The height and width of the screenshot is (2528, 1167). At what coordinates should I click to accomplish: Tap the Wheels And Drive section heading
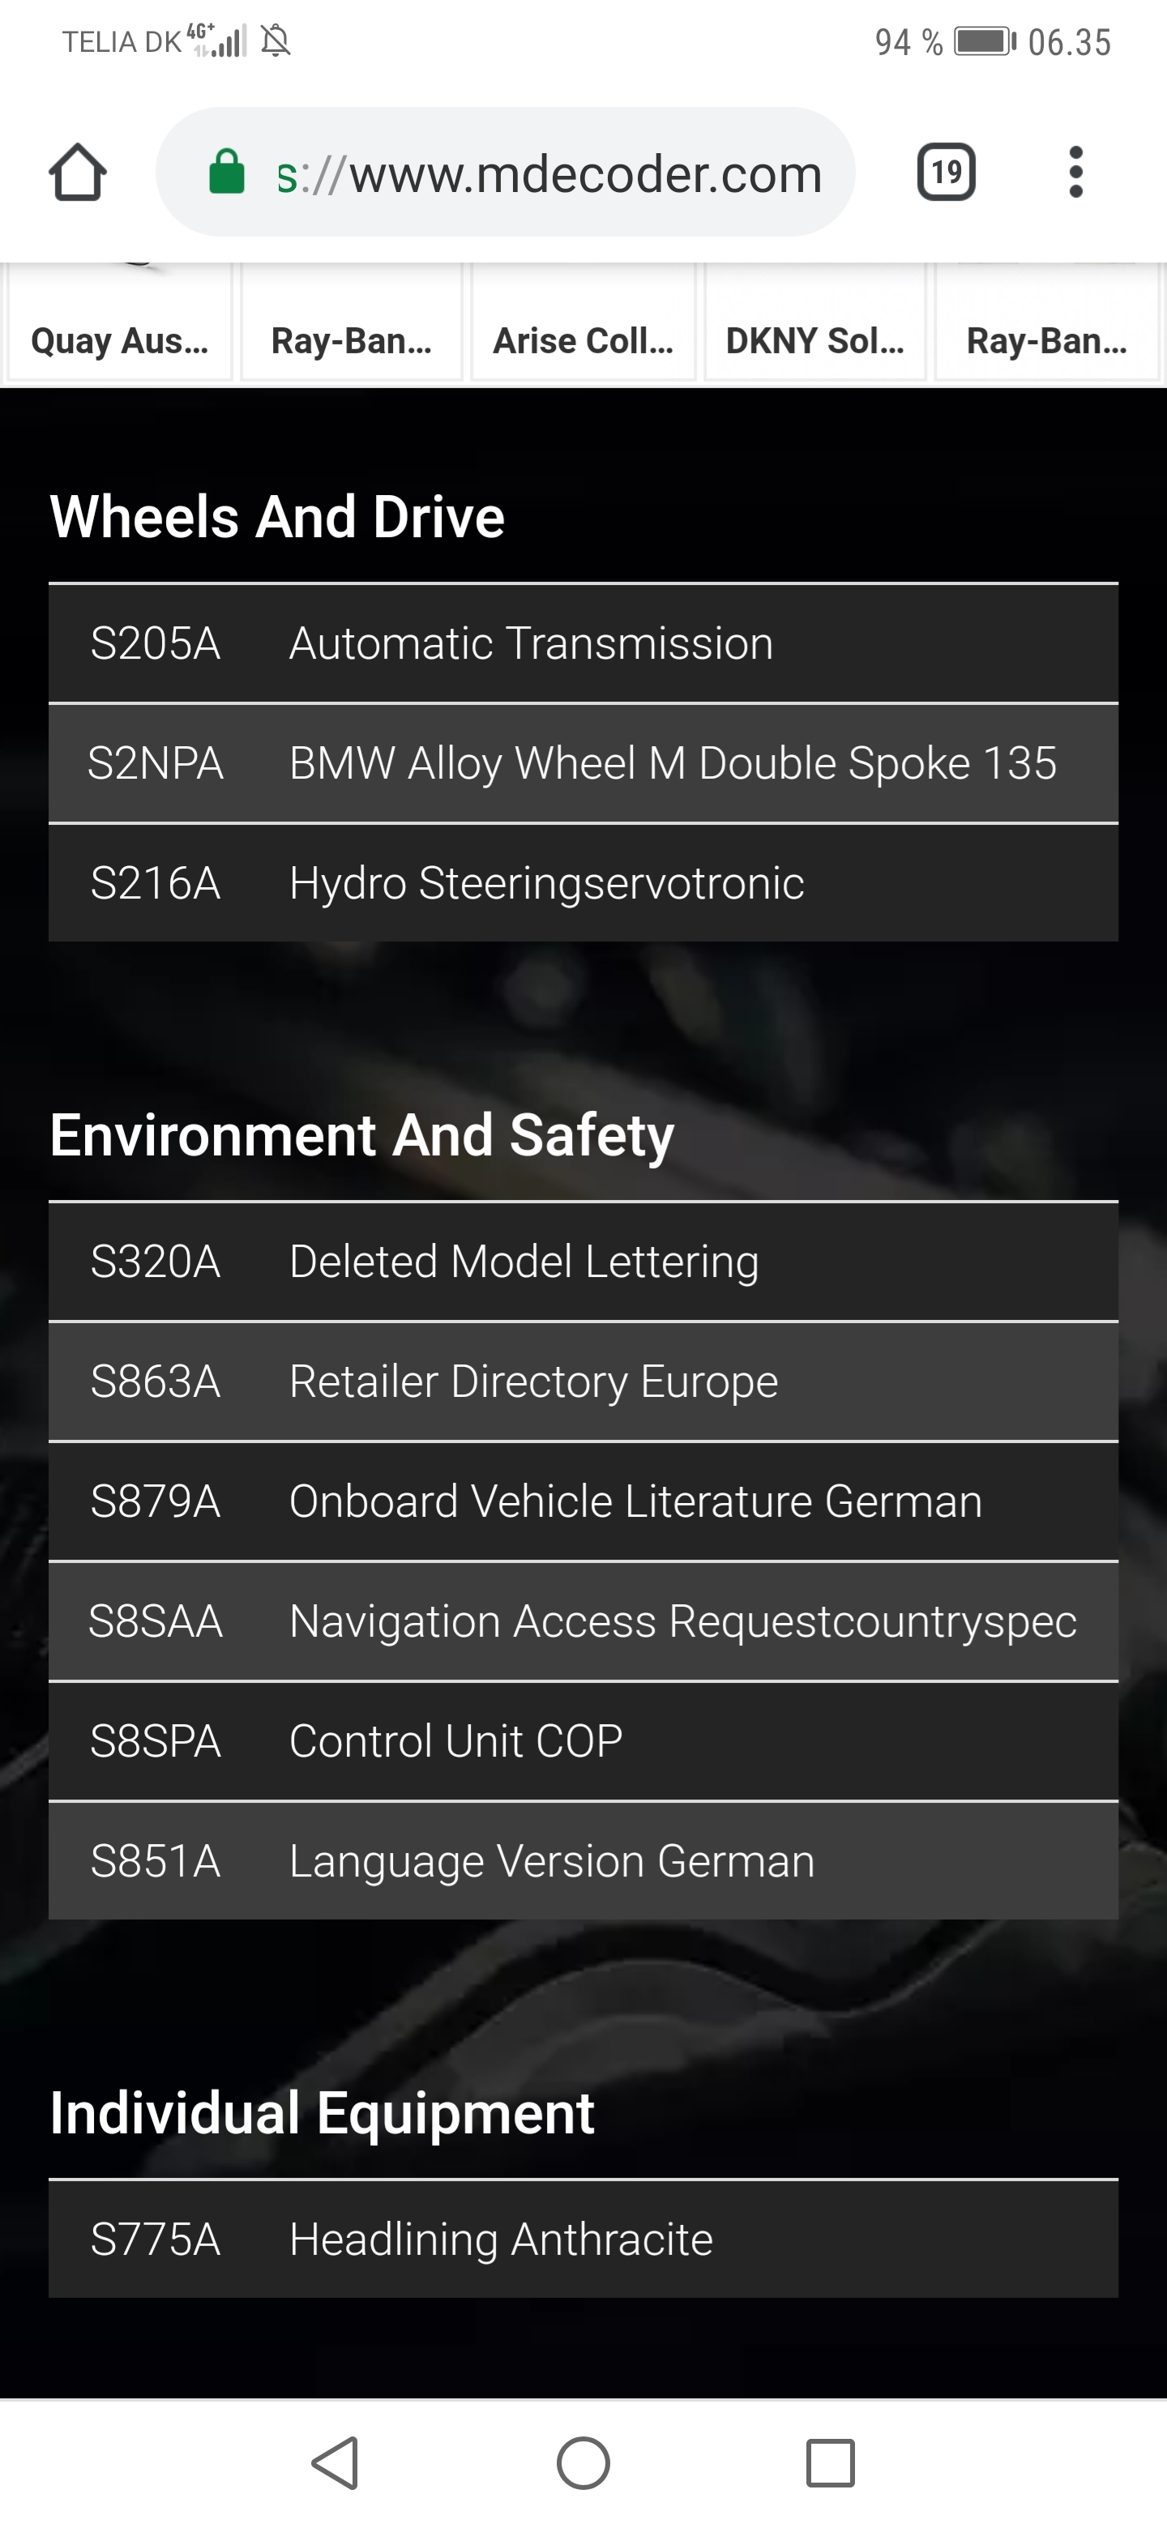(278, 516)
